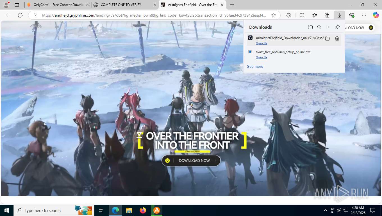Image resolution: width=382 pixels, height=216 pixels.
Task: Open the volume control
Action: pos(339,210)
